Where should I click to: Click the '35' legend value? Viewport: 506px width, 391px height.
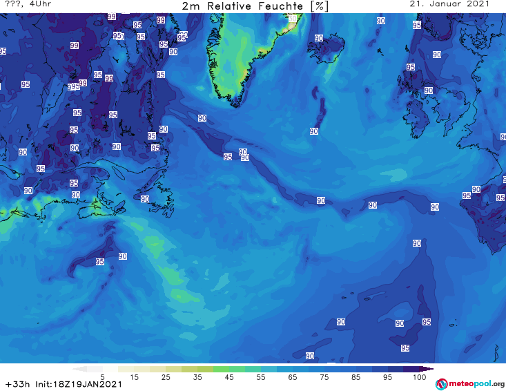coord(197,376)
